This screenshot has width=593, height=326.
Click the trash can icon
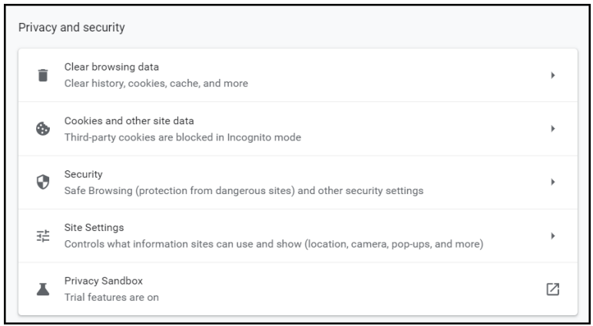[x=43, y=75]
